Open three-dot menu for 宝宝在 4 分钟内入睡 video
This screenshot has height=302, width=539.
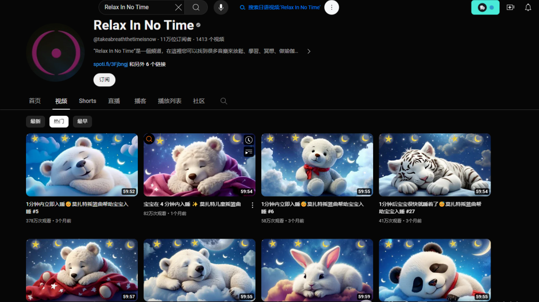click(x=252, y=205)
